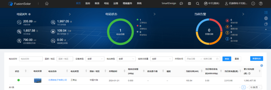The width and height of the screenshot is (271, 90).
Task: Open the 监控 menu
Action: pyautogui.click(x=88, y=3)
